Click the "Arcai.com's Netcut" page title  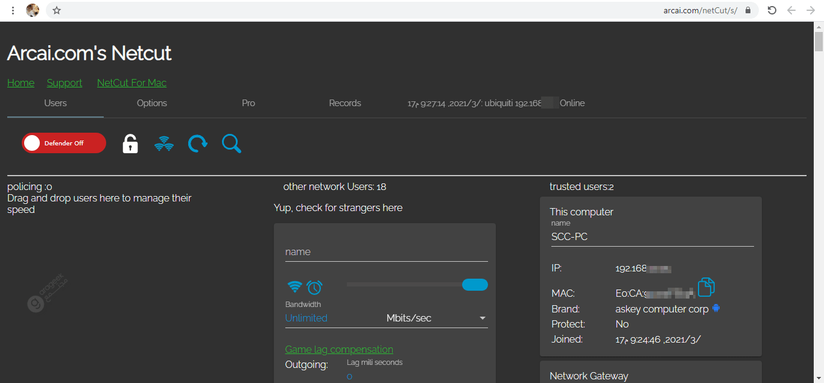pos(89,53)
